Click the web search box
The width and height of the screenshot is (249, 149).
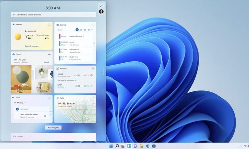[53, 15]
